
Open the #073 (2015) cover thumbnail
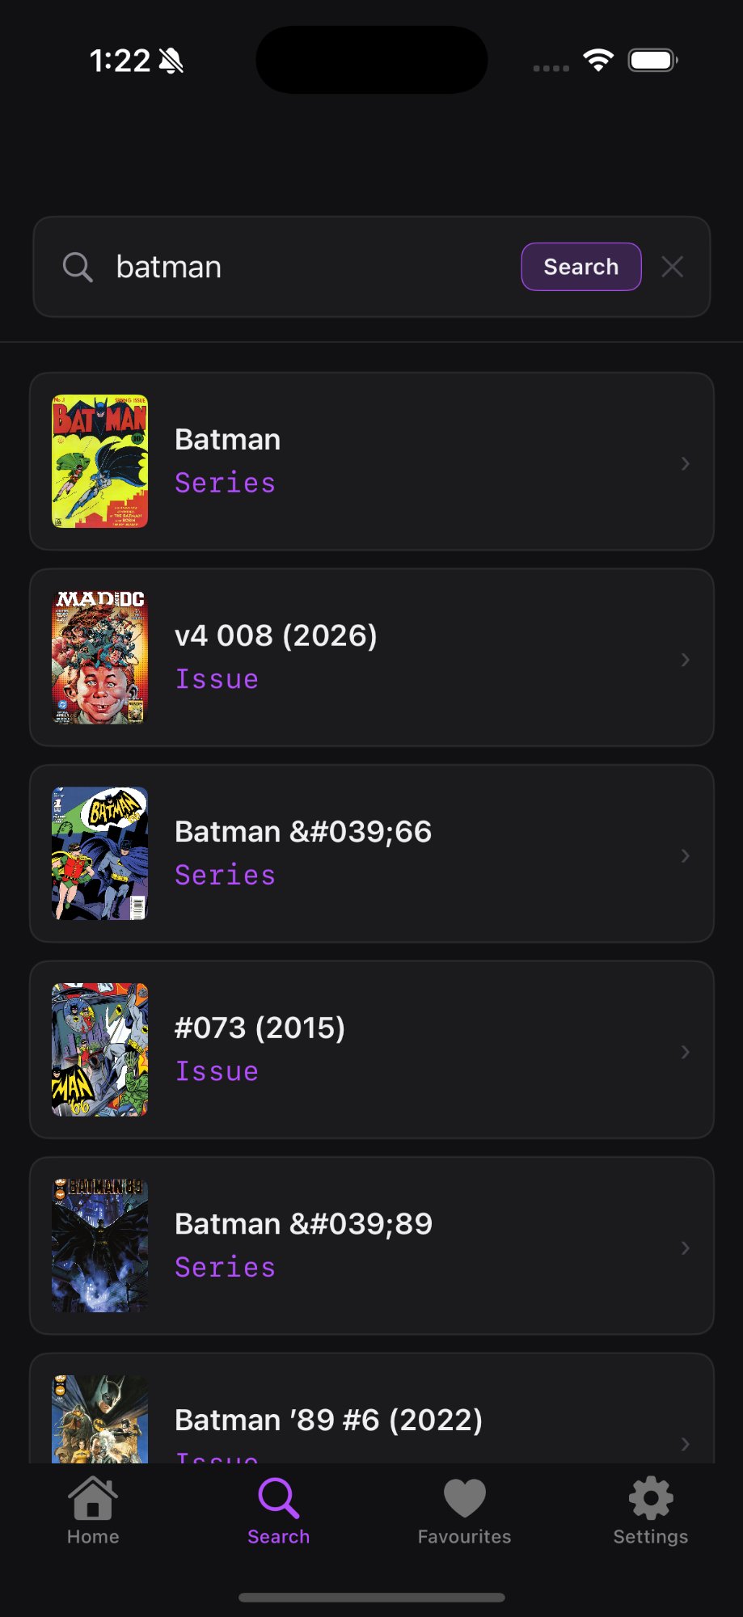(100, 1049)
